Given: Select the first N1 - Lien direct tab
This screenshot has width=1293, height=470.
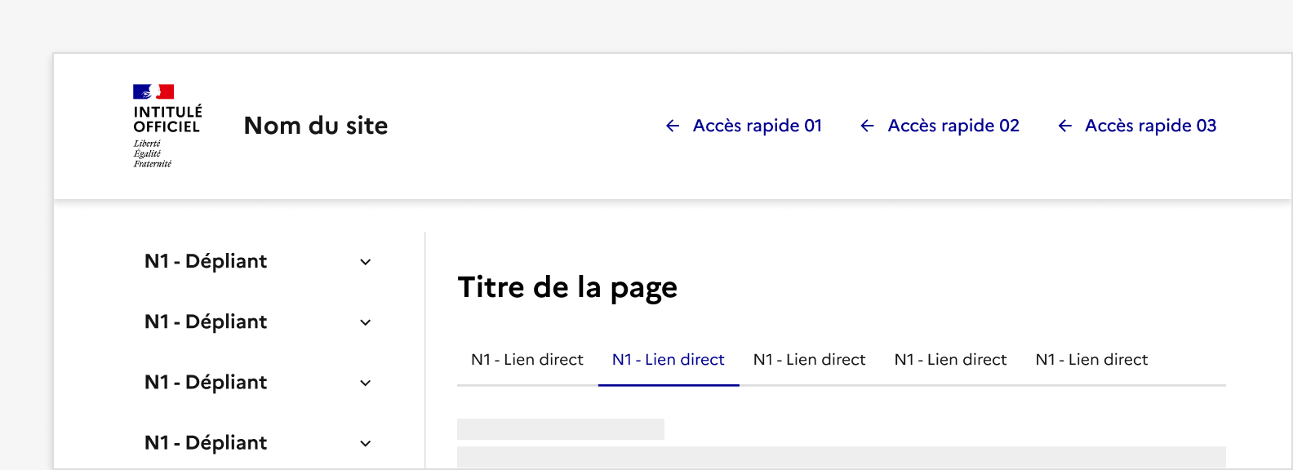Looking at the screenshot, I should [x=527, y=360].
